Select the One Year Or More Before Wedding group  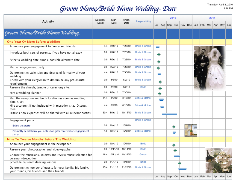tap(34, 42)
